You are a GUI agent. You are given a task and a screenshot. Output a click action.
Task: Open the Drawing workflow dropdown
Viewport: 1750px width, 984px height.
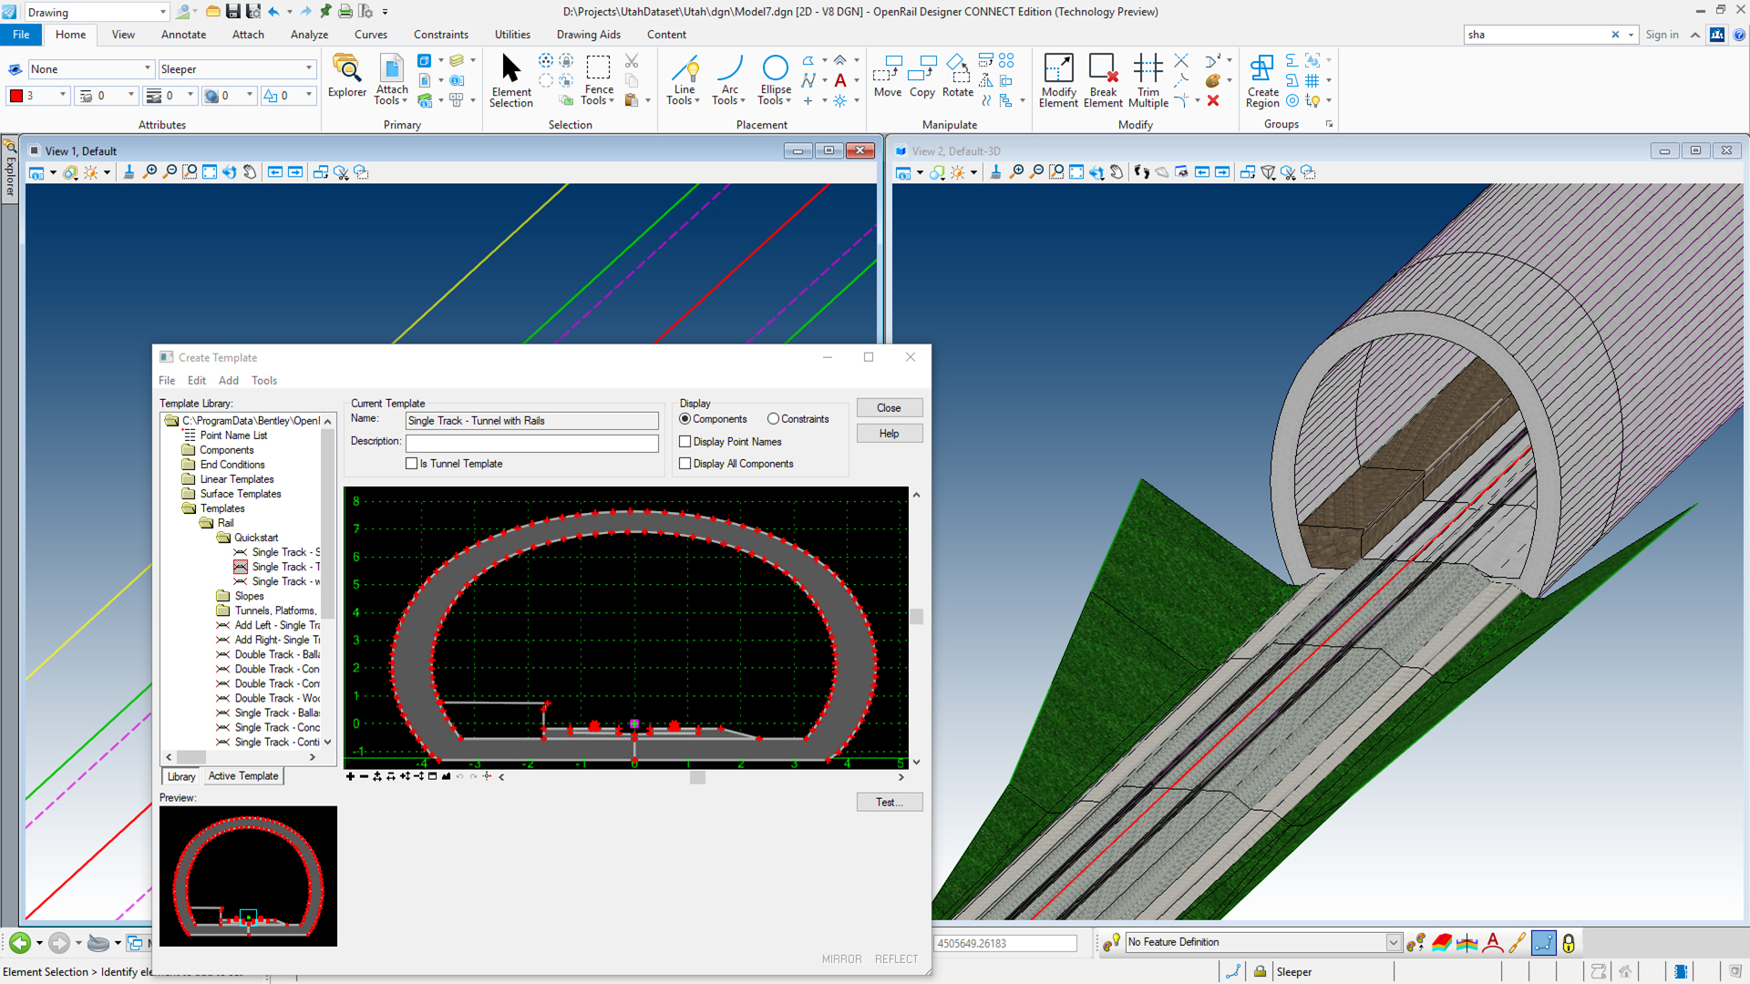click(x=163, y=12)
